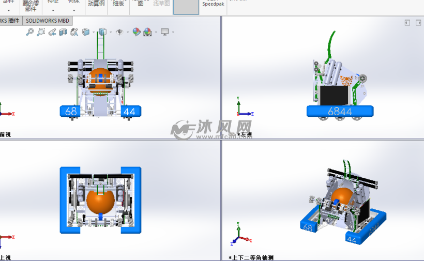Expand the View Settings monitor dropdown arrow
This screenshot has height=261, width=424.
[173, 32]
